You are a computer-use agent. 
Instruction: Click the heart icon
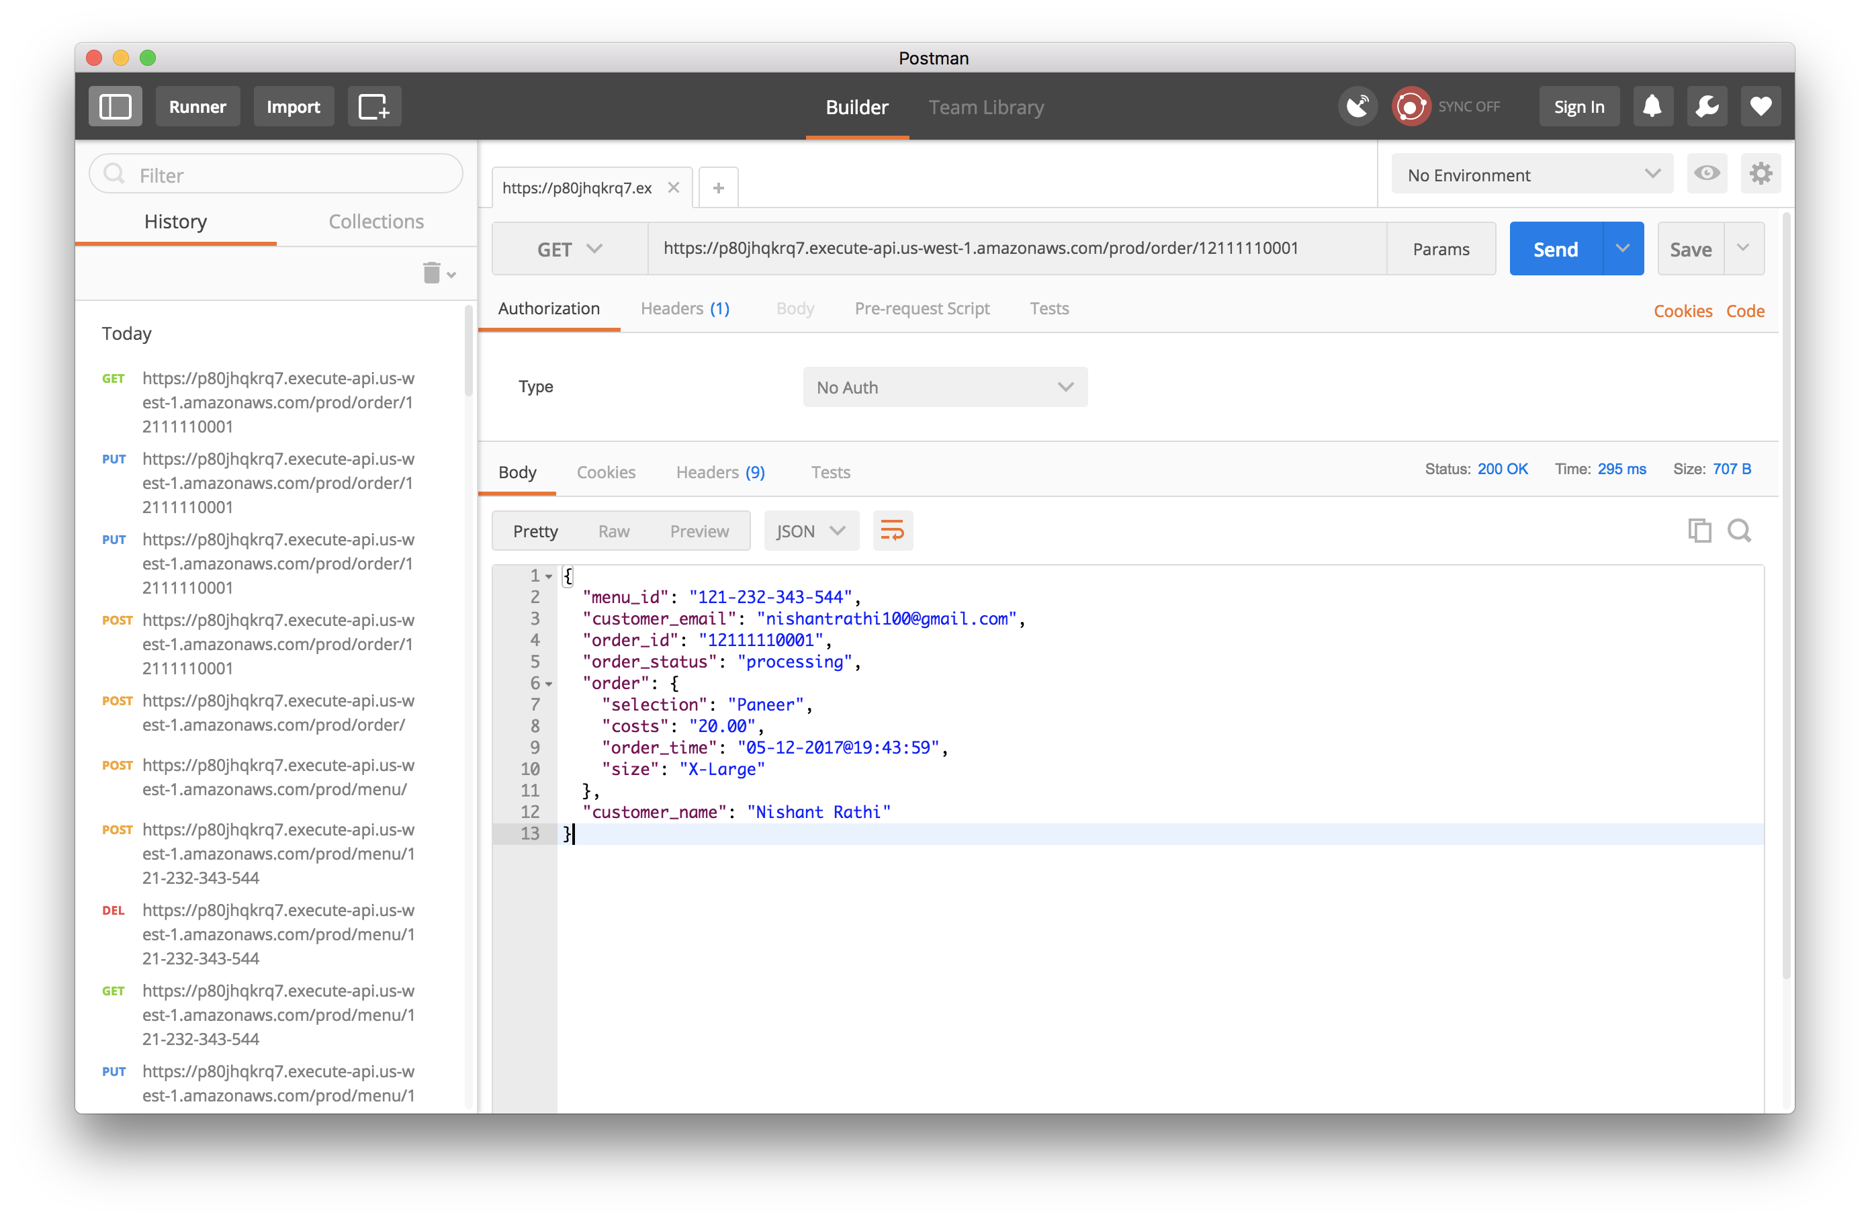click(1760, 106)
